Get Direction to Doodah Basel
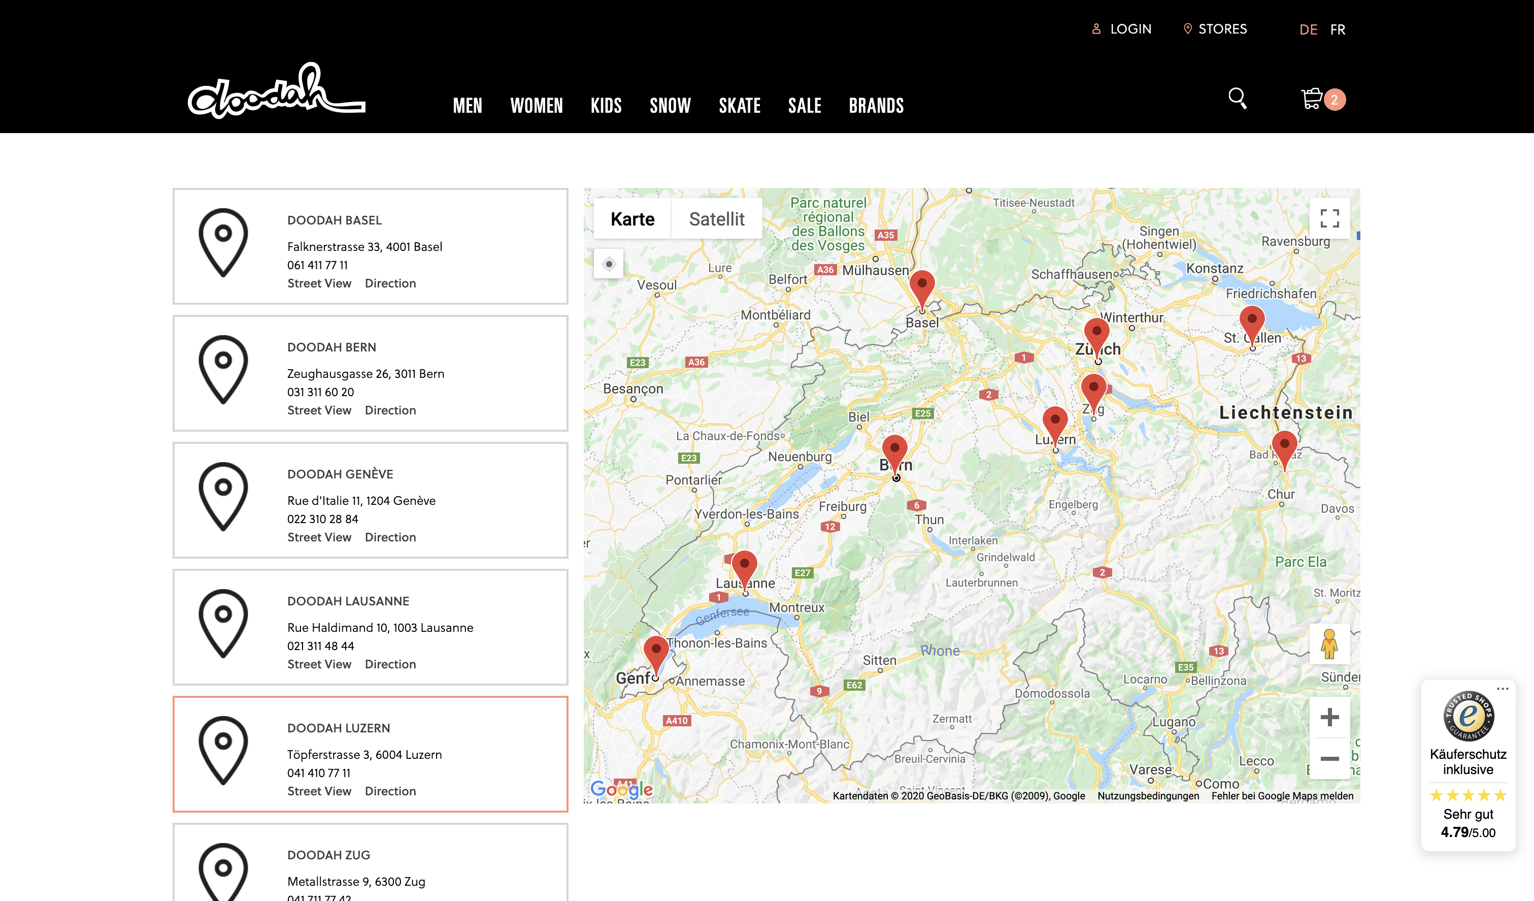This screenshot has width=1534, height=901. point(390,283)
